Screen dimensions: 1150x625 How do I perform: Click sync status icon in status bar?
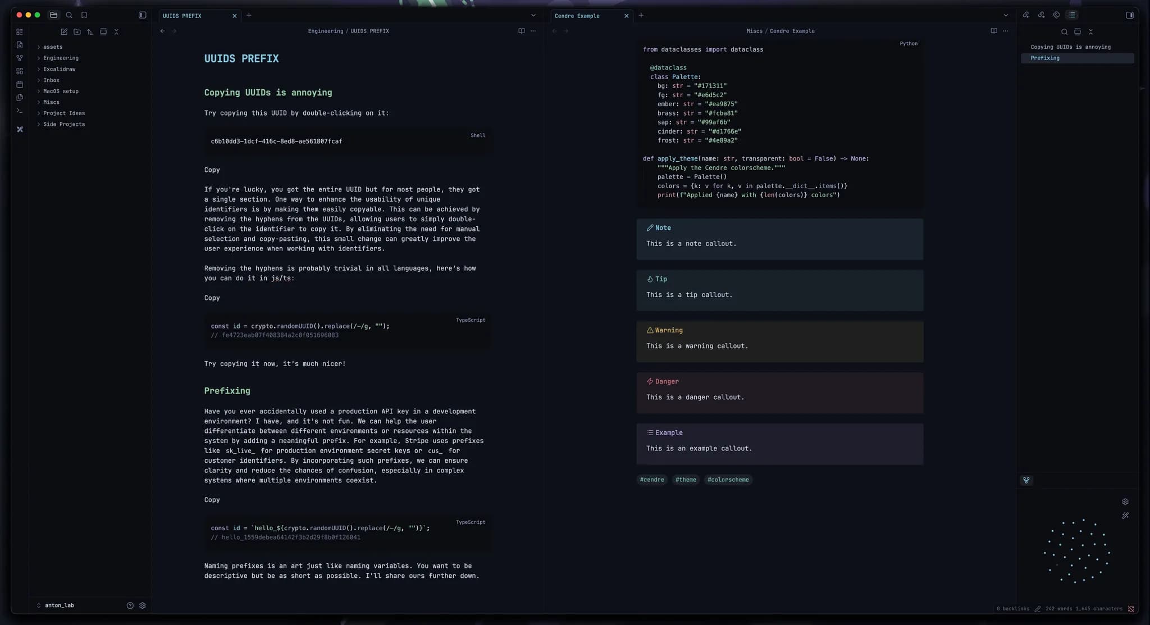click(x=1131, y=609)
